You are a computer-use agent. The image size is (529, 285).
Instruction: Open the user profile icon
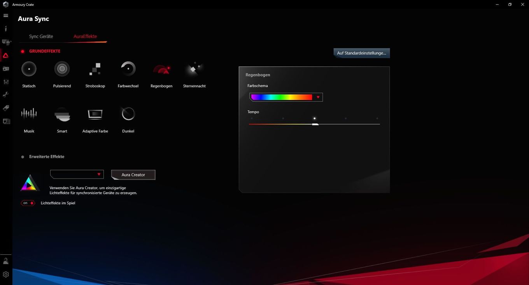(x=6, y=261)
